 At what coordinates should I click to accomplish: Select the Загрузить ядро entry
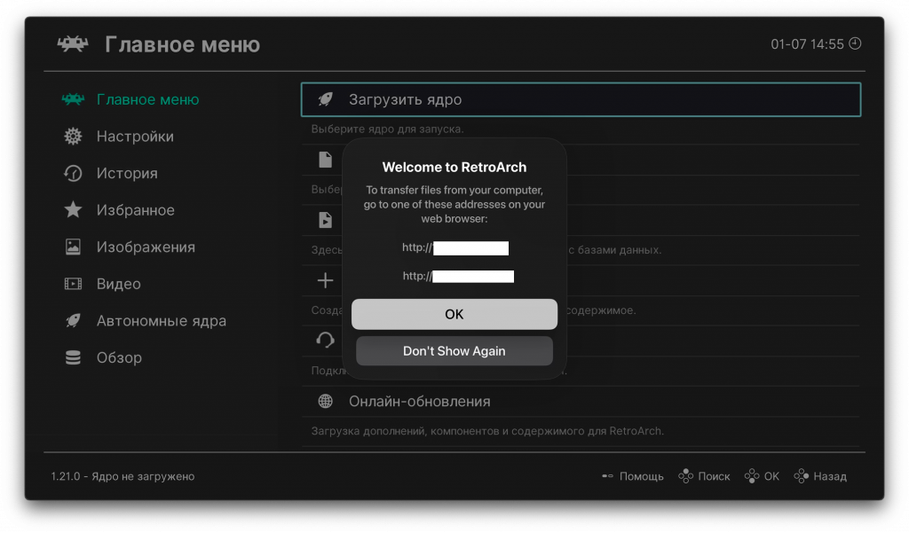[581, 99]
